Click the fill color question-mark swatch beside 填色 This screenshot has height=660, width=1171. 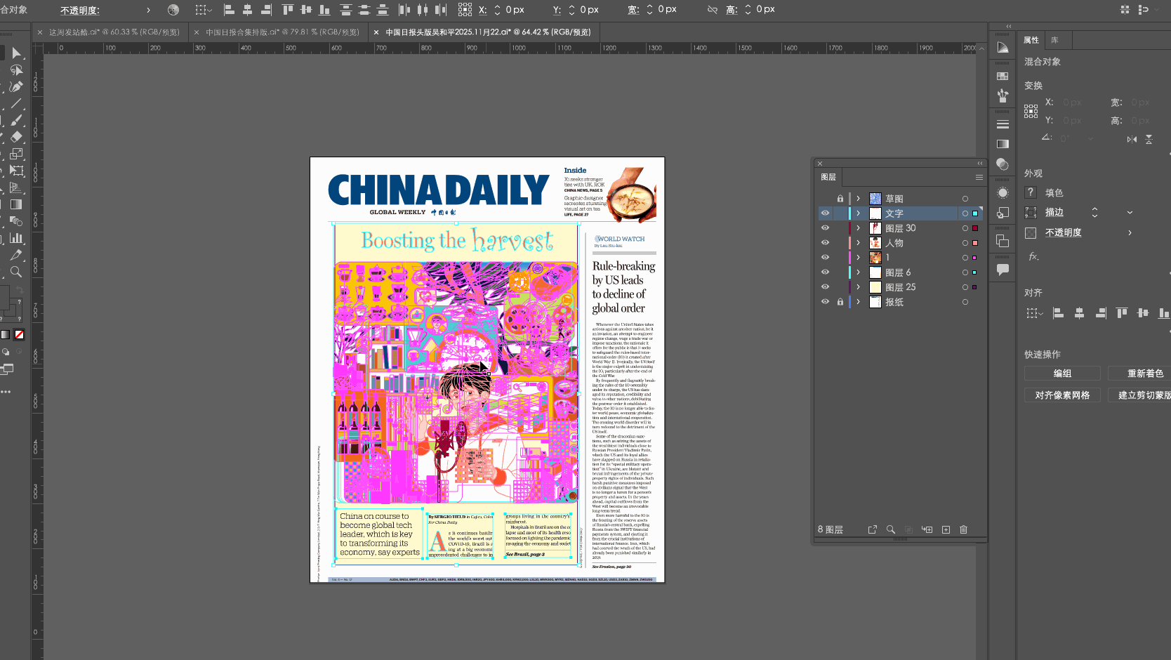point(1031,192)
